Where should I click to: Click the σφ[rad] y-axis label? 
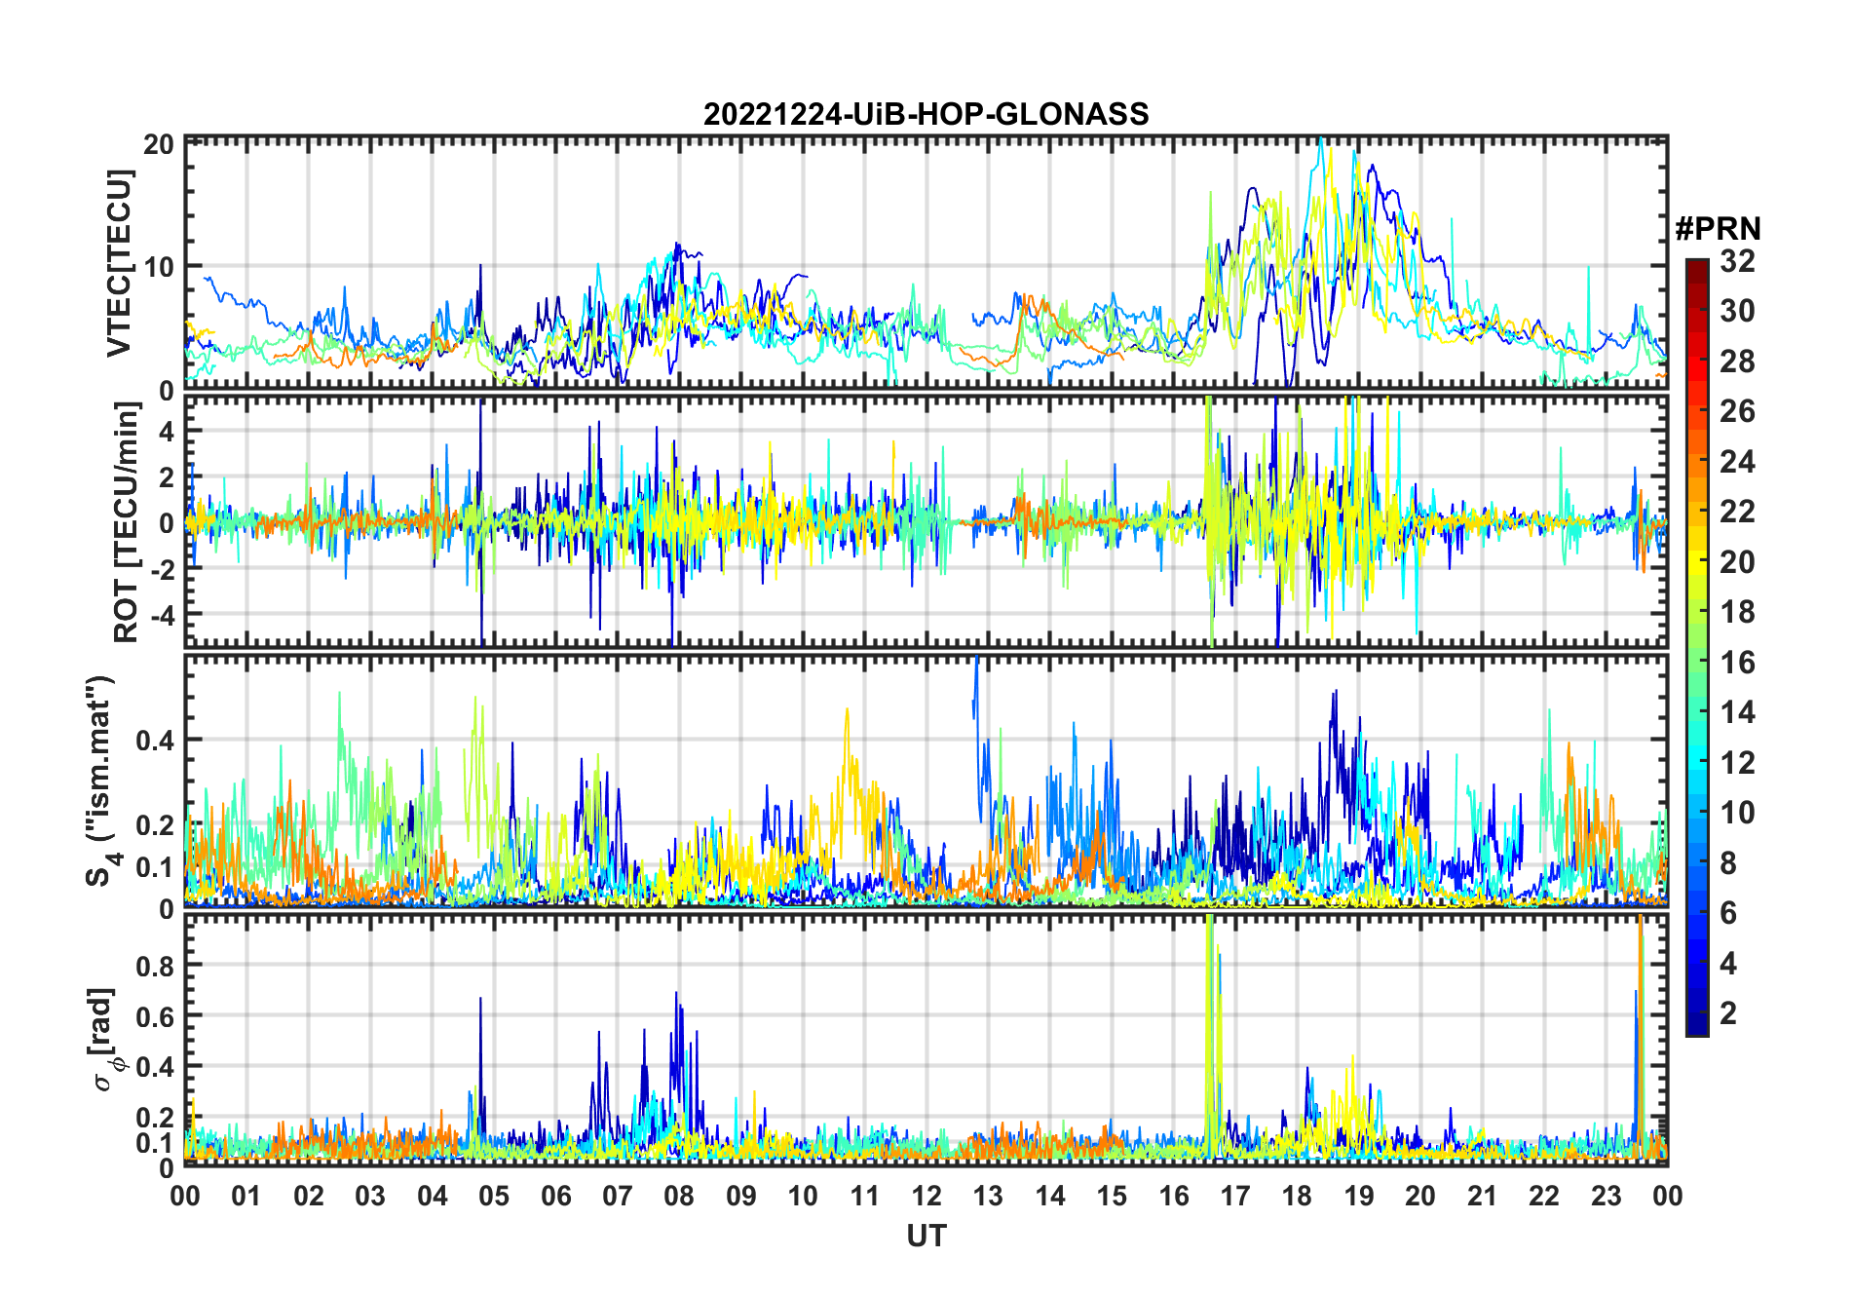pyautogui.click(x=105, y=1039)
